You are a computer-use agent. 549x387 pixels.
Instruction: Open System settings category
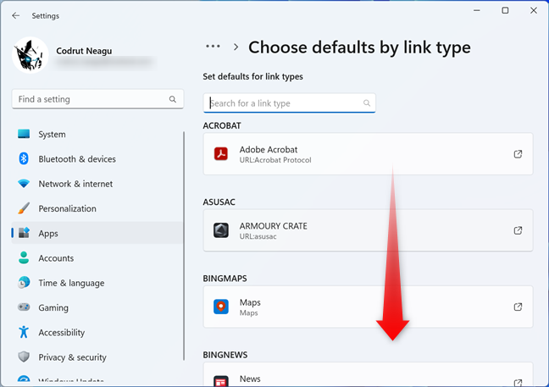tap(52, 135)
